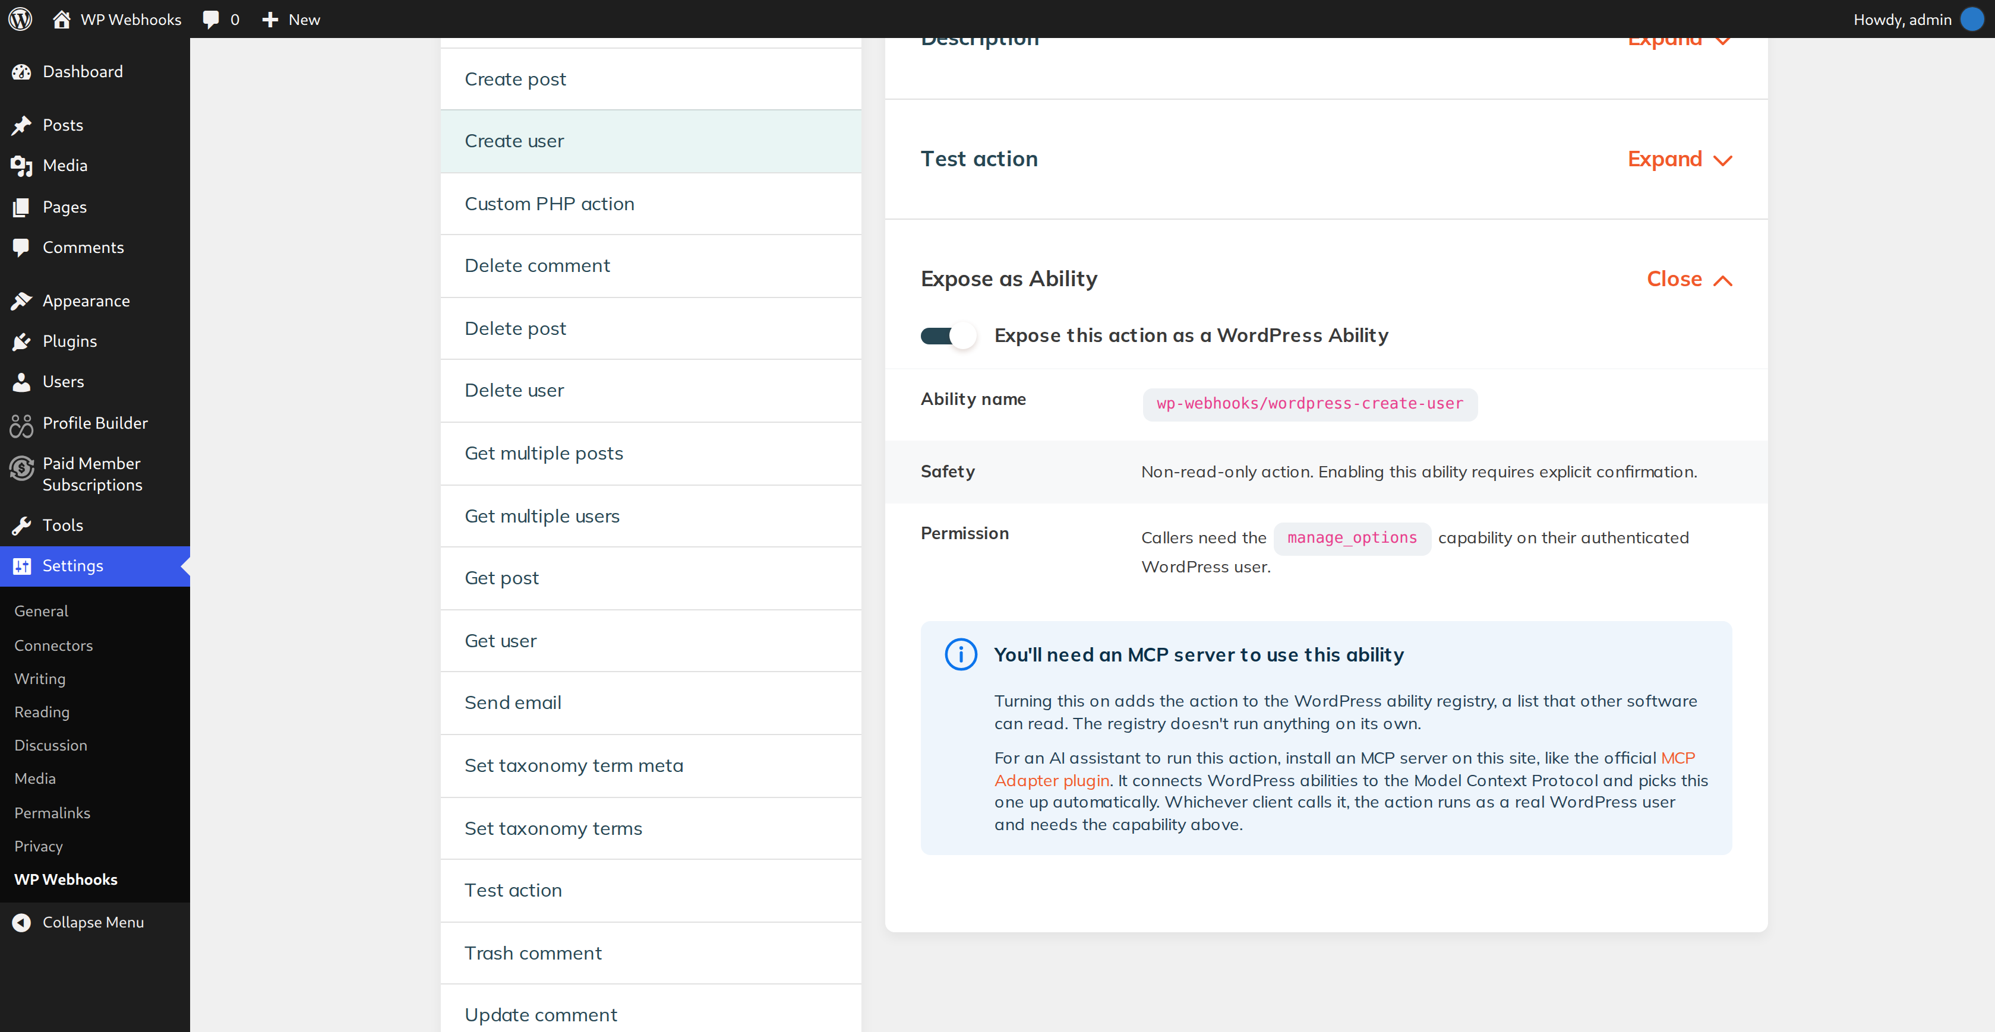The height and width of the screenshot is (1032, 1995).
Task: Select the Custom PHP action item
Action: point(651,204)
